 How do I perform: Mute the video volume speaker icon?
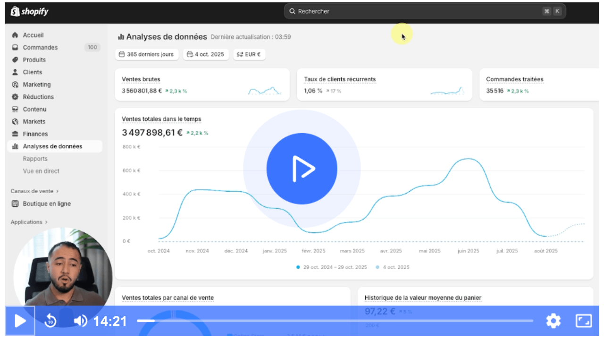(80, 321)
